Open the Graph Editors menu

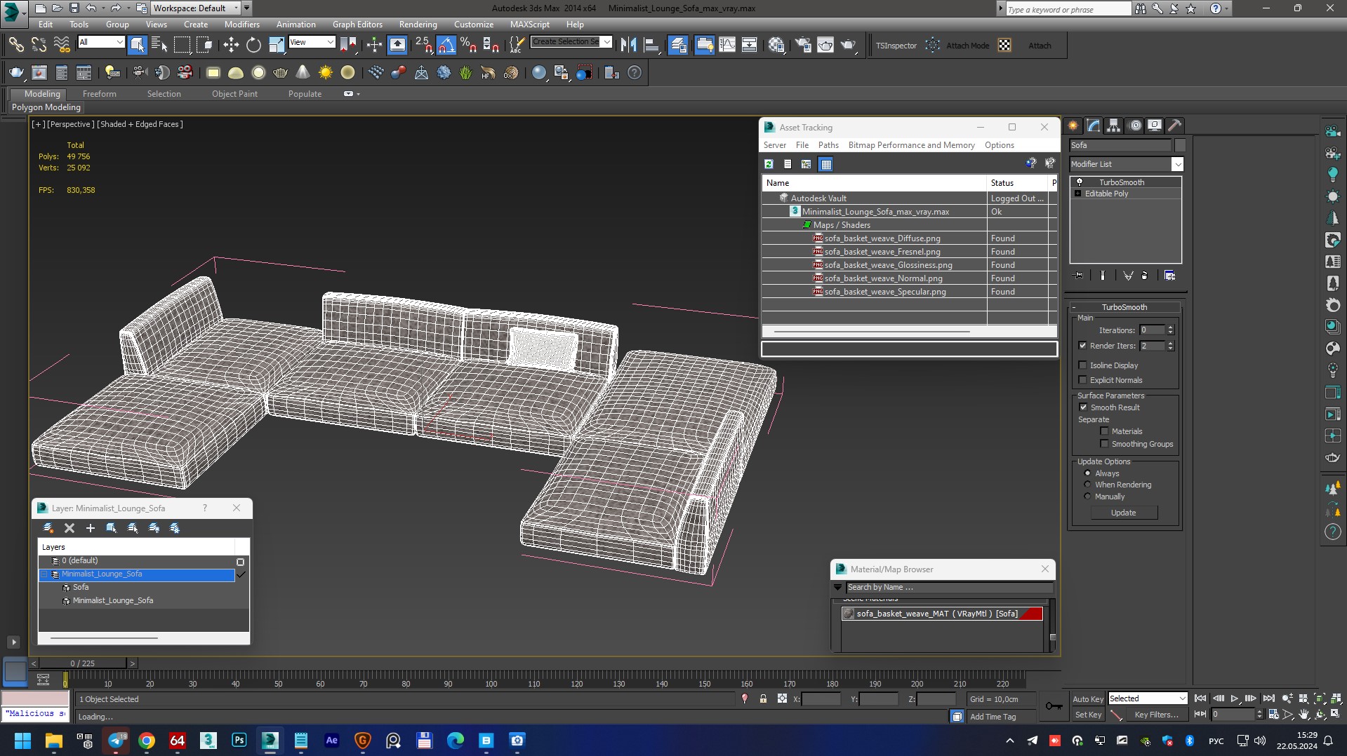coord(357,25)
